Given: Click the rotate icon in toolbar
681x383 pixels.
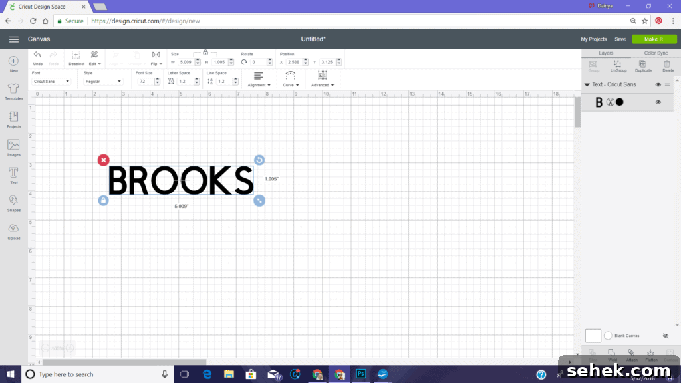Looking at the screenshot, I should click(244, 62).
